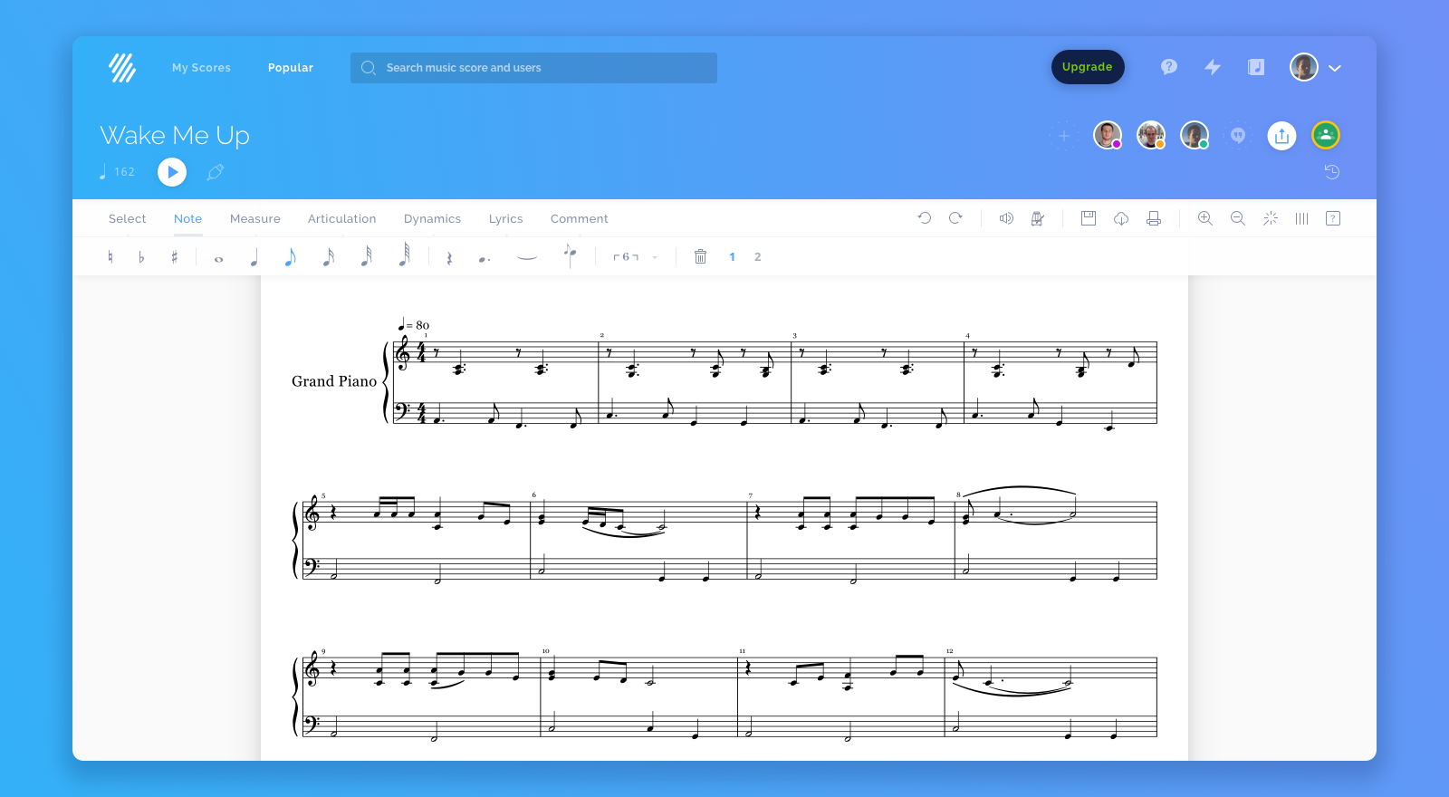Open My Scores page
1449x797 pixels.
point(201,68)
